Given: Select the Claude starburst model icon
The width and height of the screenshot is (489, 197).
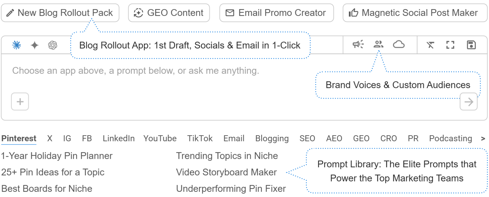Looking at the screenshot, I should pyautogui.click(x=16, y=45).
